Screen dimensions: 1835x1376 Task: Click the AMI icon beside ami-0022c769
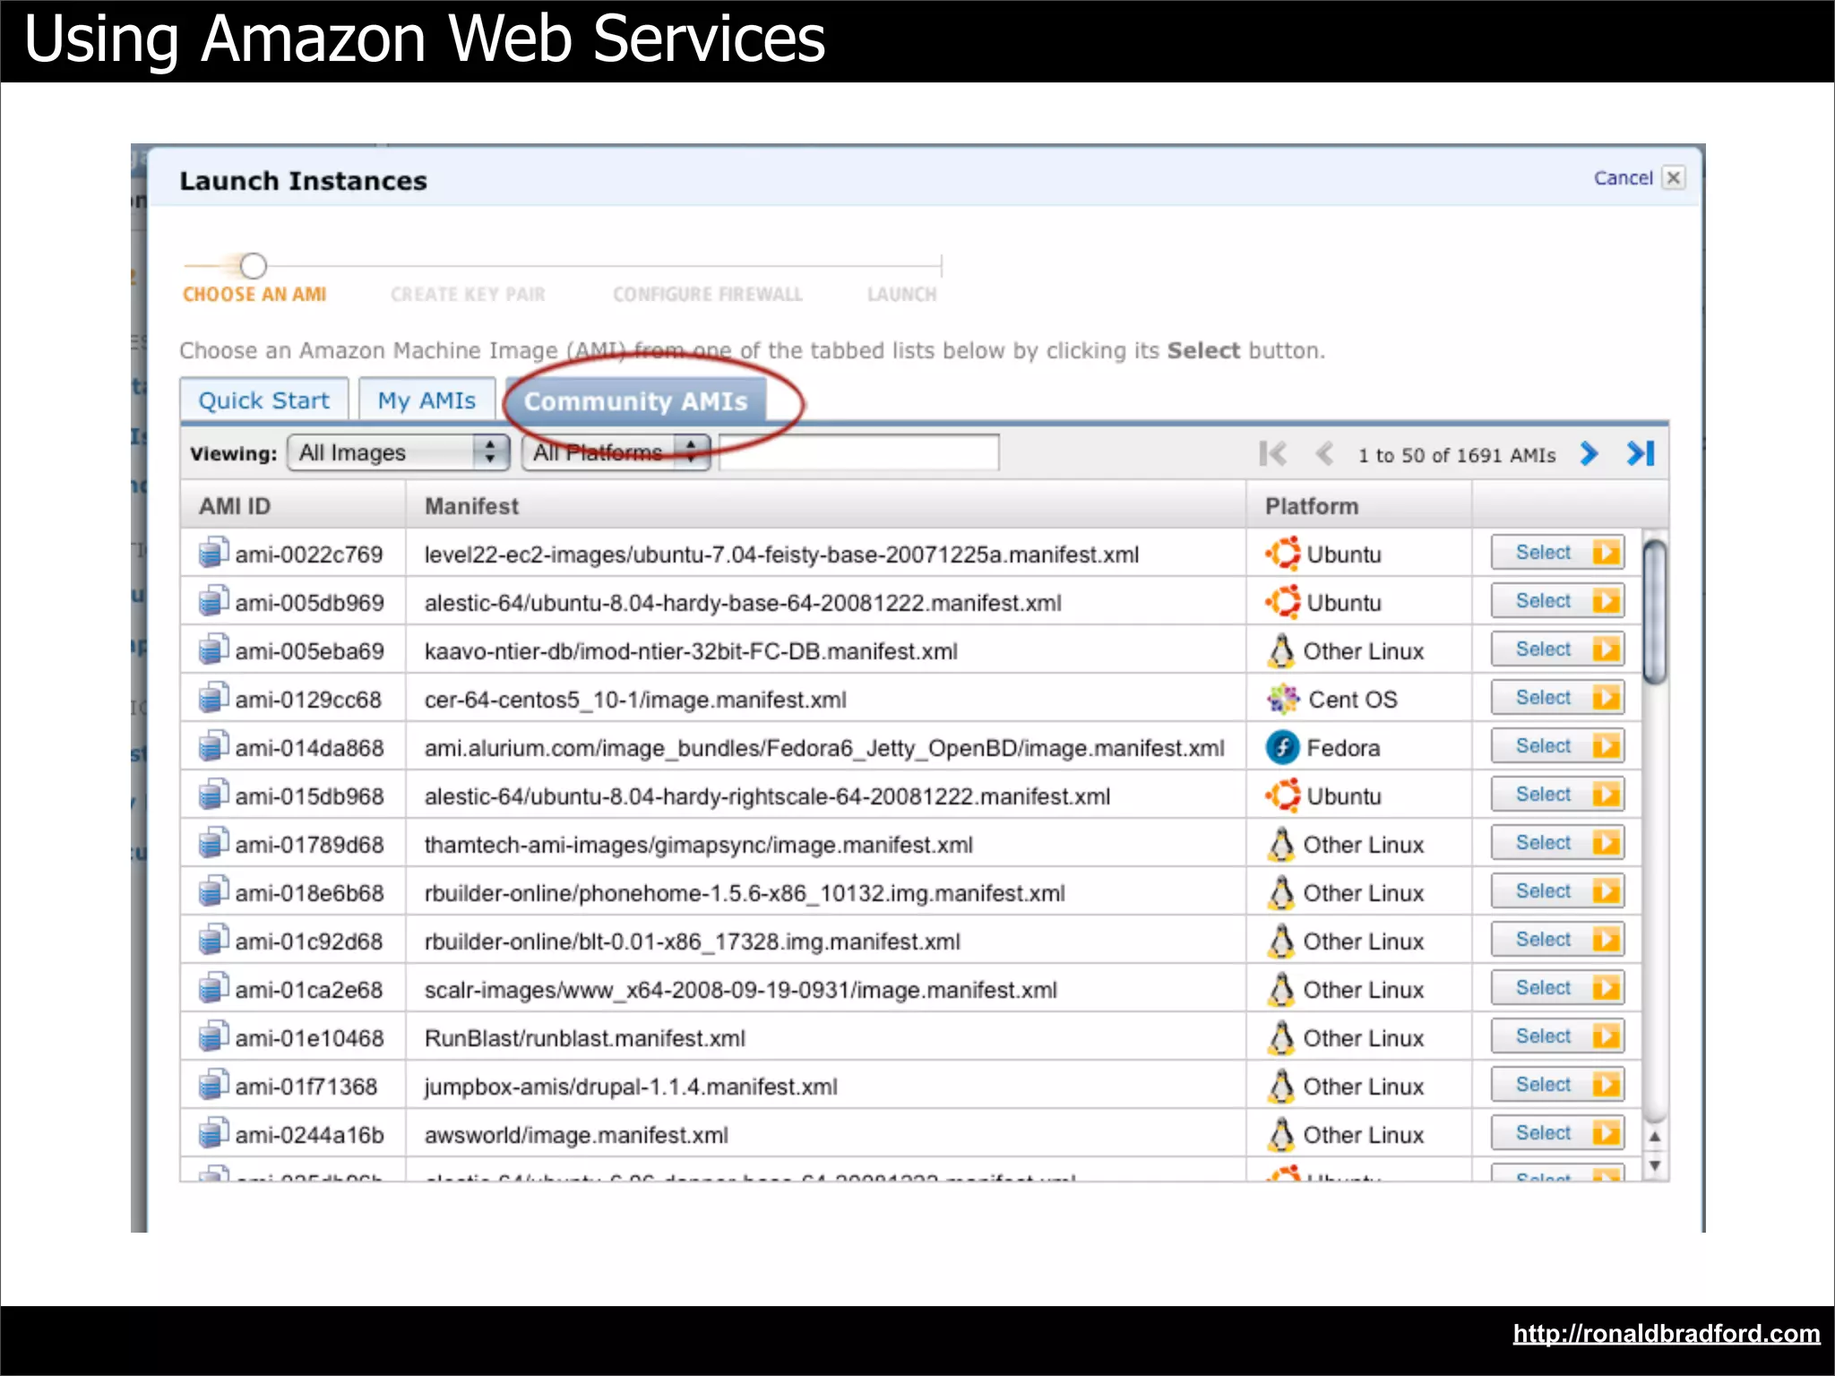[213, 553]
